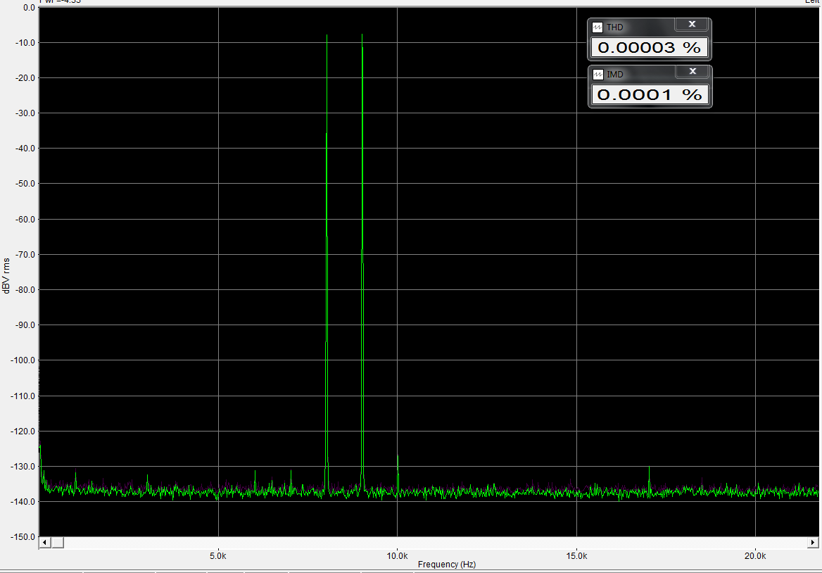The width and height of the screenshot is (822, 573).
Task: Click the empty horizontal scrollbar track
Action: 435,543
